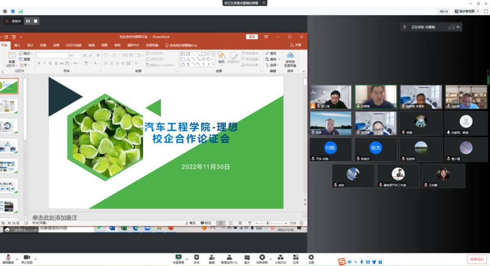Image resolution: width=490 pixels, height=266 pixels.
Task: Toggle Notes pane in PowerPoint status bar
Action: pos(190,223)
